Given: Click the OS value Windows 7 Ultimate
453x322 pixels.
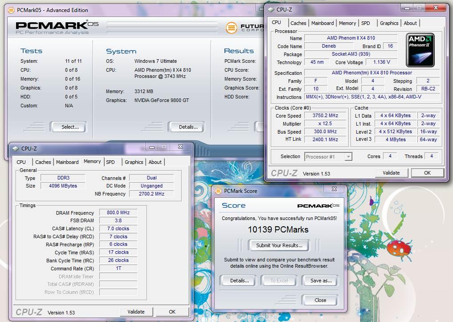Looking at the screenshot, I should pos(155,61).
